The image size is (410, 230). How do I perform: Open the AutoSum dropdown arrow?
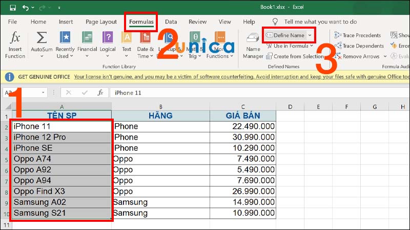click(42, 56)
